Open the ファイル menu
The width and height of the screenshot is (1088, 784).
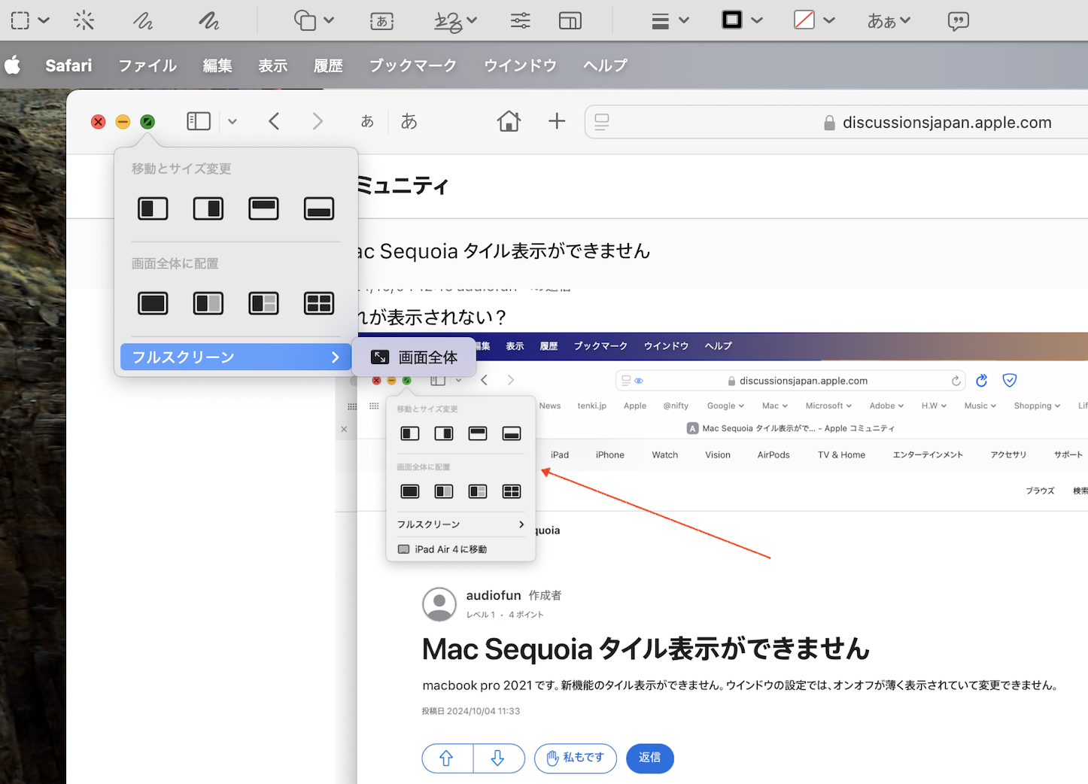(x=147, y=65)
